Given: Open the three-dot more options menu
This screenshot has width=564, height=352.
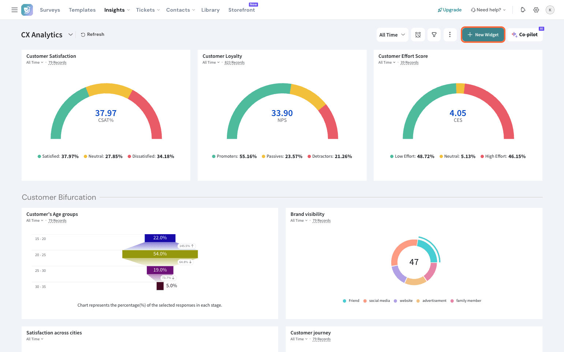Looking at the screenshot, I should tap(450, 35).
